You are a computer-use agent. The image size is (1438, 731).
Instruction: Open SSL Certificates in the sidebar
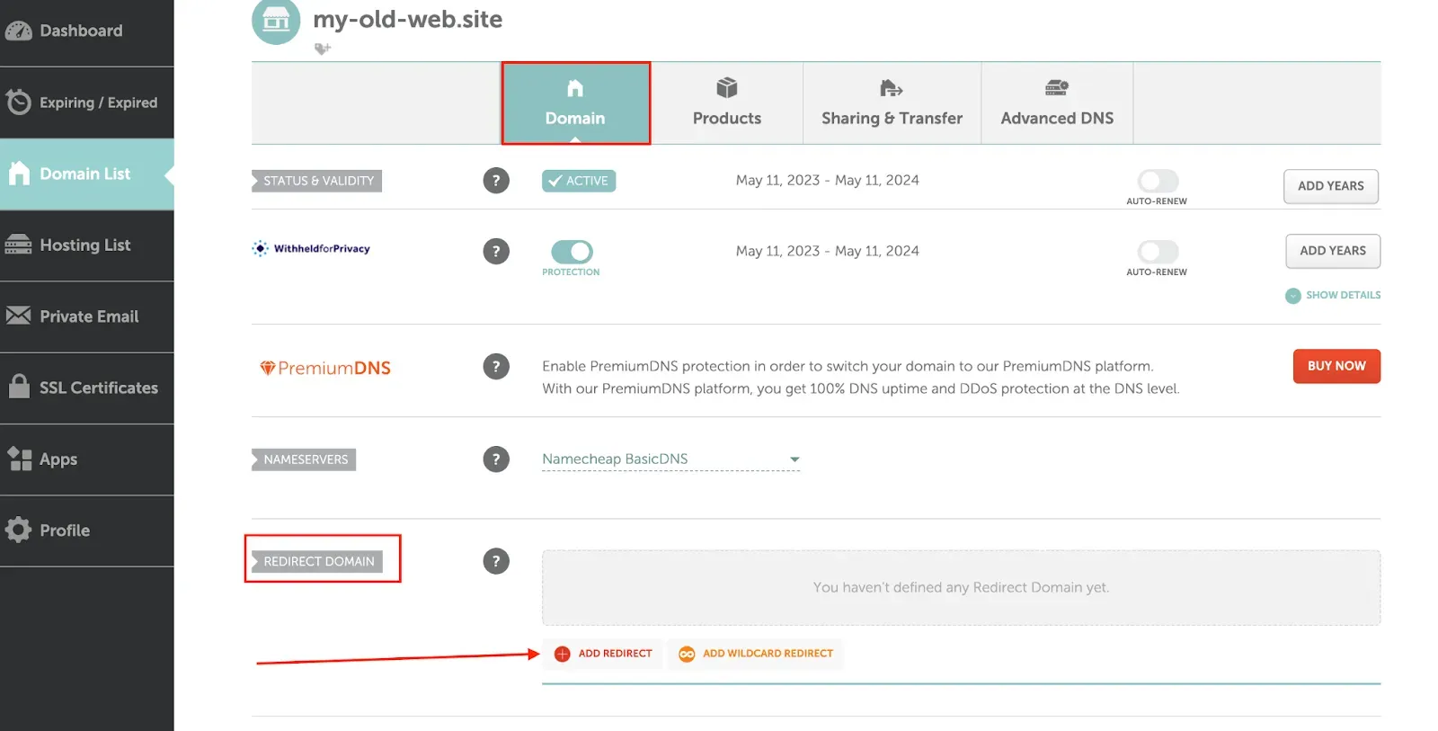pos(86,388)
